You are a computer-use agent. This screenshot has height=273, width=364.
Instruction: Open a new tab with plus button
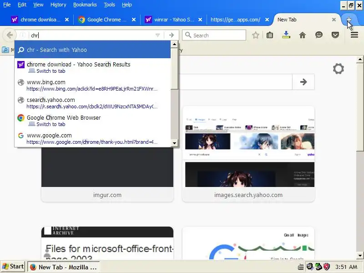coord(349,20)
